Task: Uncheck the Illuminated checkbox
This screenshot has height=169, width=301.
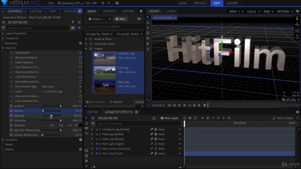Action: click(x=80, y=53)
